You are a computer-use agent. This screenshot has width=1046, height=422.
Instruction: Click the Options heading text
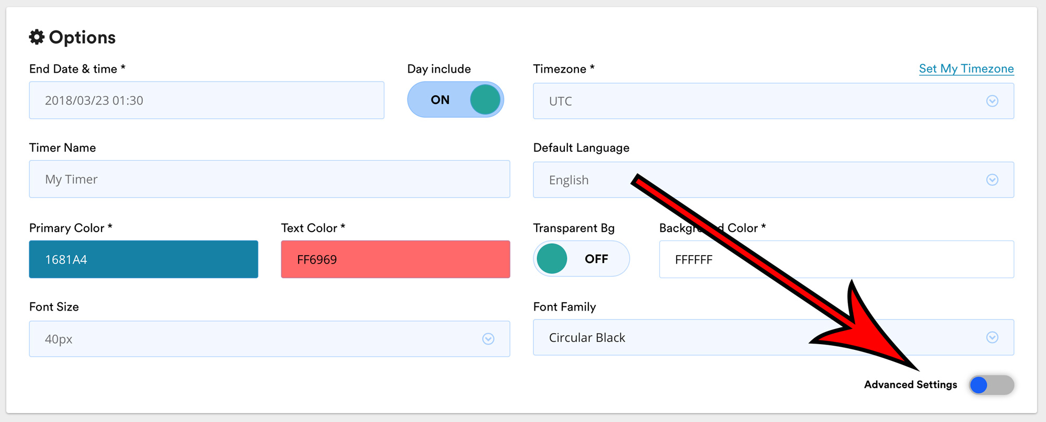tap(82, 37)
